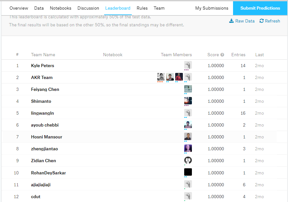
Task: Select the RohanDeySarkar team name
Action: pyautogui.click(x=48, y=173)
